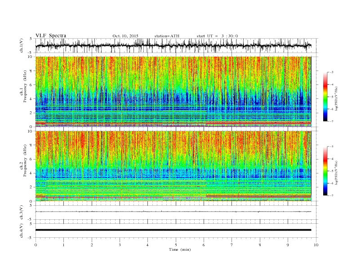Click the "ch.1(V)" waveform axis label

point(22,46)
